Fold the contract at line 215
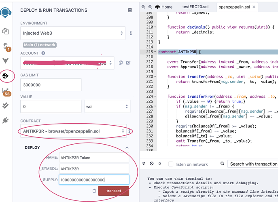Screen dimensions: 278x202 (x=155, y=52)
